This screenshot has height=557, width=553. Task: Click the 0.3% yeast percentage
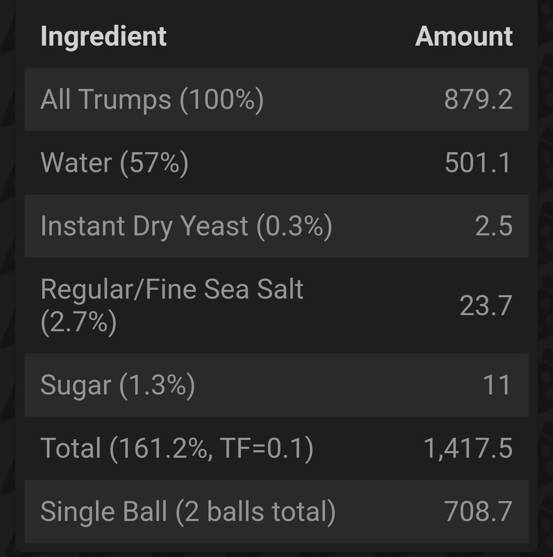click(294, 227)
